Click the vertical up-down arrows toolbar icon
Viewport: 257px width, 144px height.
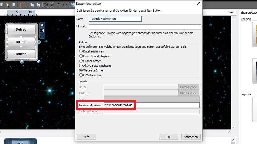click(x=59, y=5)
